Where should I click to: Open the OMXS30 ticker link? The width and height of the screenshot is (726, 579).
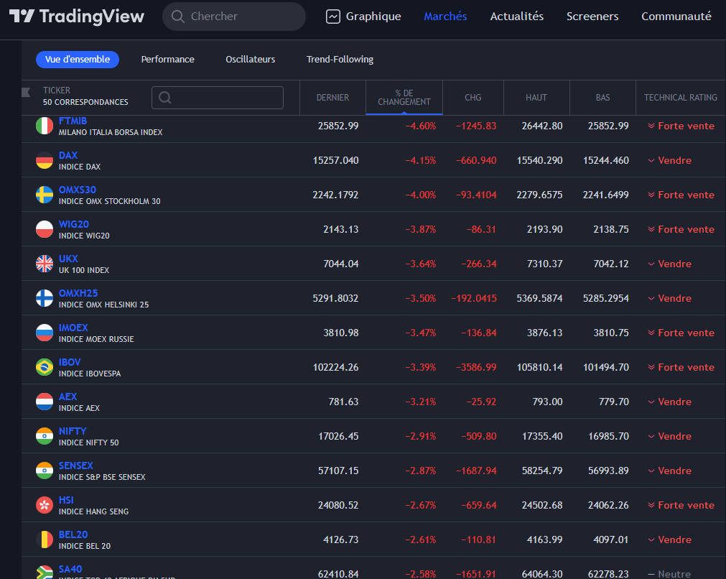[x=78, y=190]
